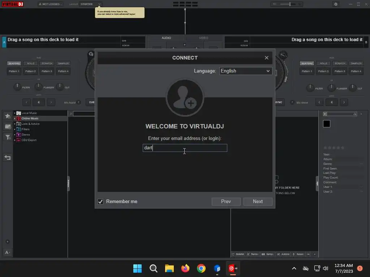Click the VirtualDJ taskbar icon
The image size is (370, 277).
pos(233,268)
